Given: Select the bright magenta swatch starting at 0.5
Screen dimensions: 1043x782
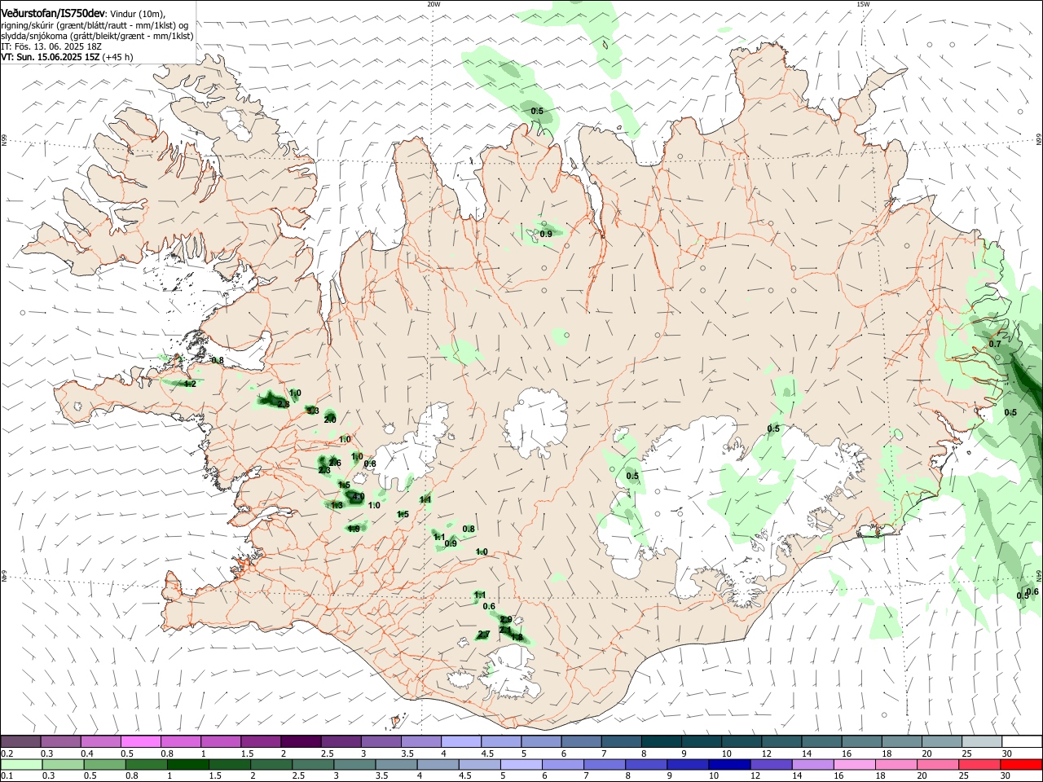Looking at the screenshot, I should point(141,741).
